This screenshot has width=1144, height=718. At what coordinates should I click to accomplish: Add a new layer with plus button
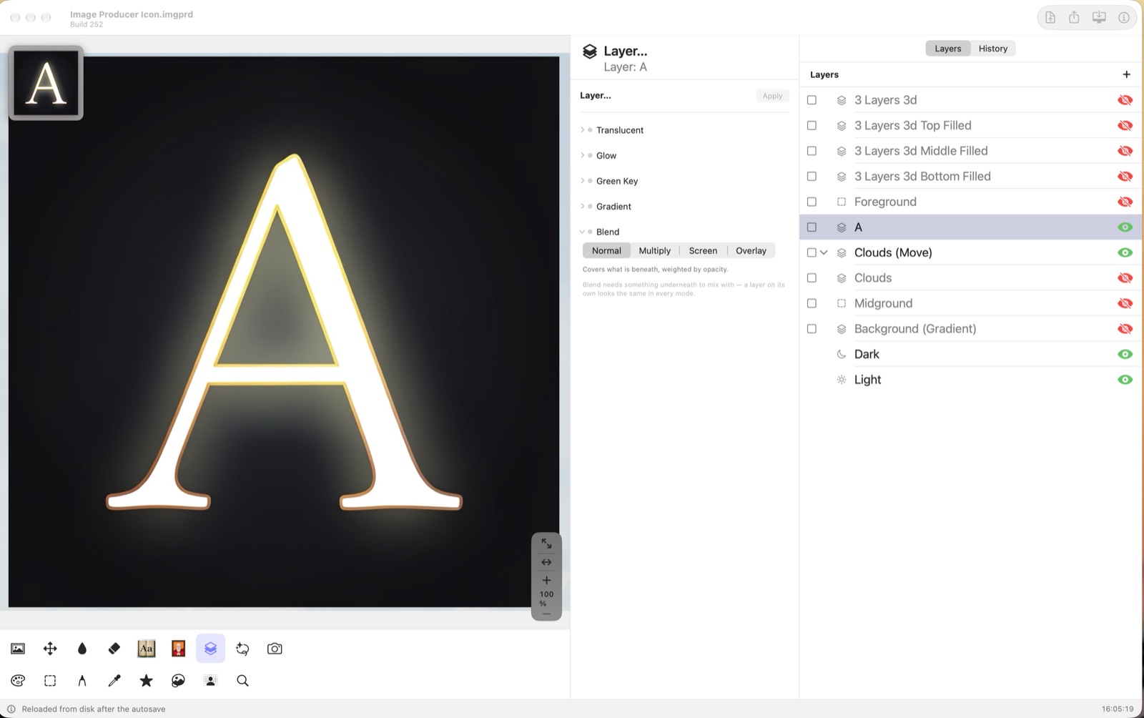click(x=1126, y=74)
